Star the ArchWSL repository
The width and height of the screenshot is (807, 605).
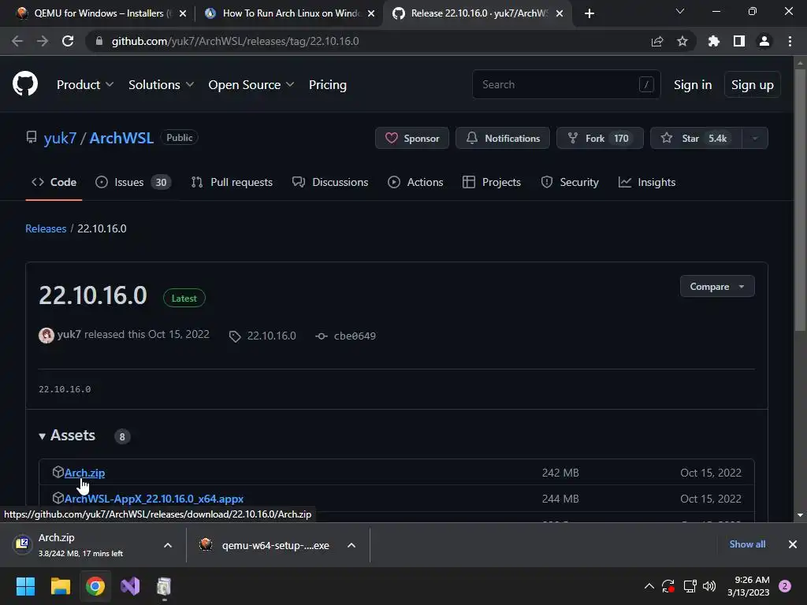(696, 138)
